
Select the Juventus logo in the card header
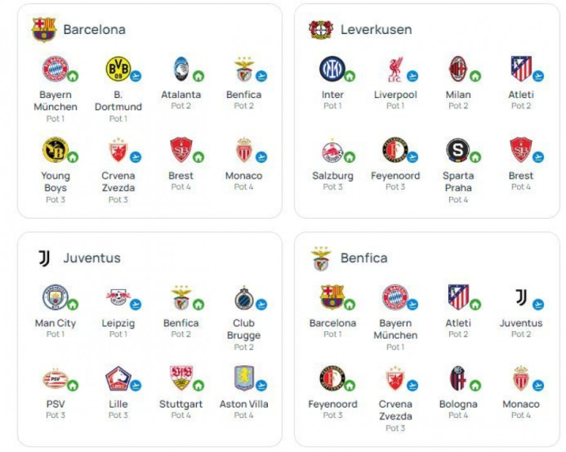tap(44, 258)
